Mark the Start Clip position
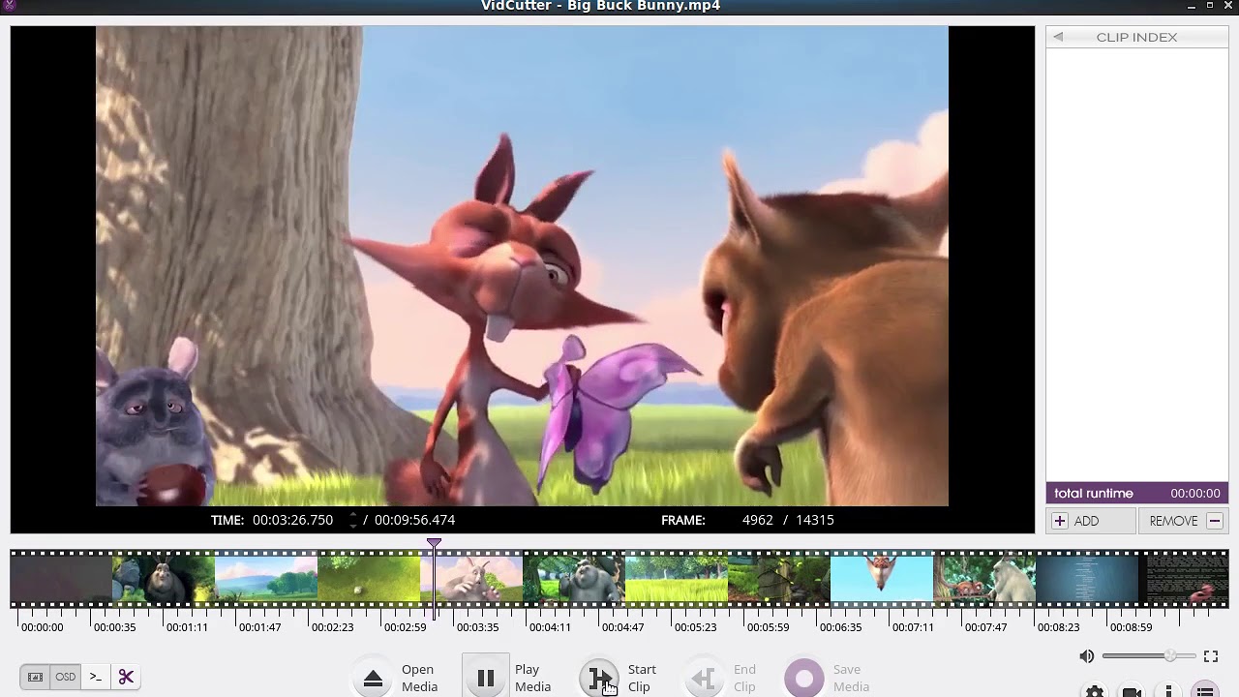Screen dimensions: 1239x697 click(x=600, y=678)
